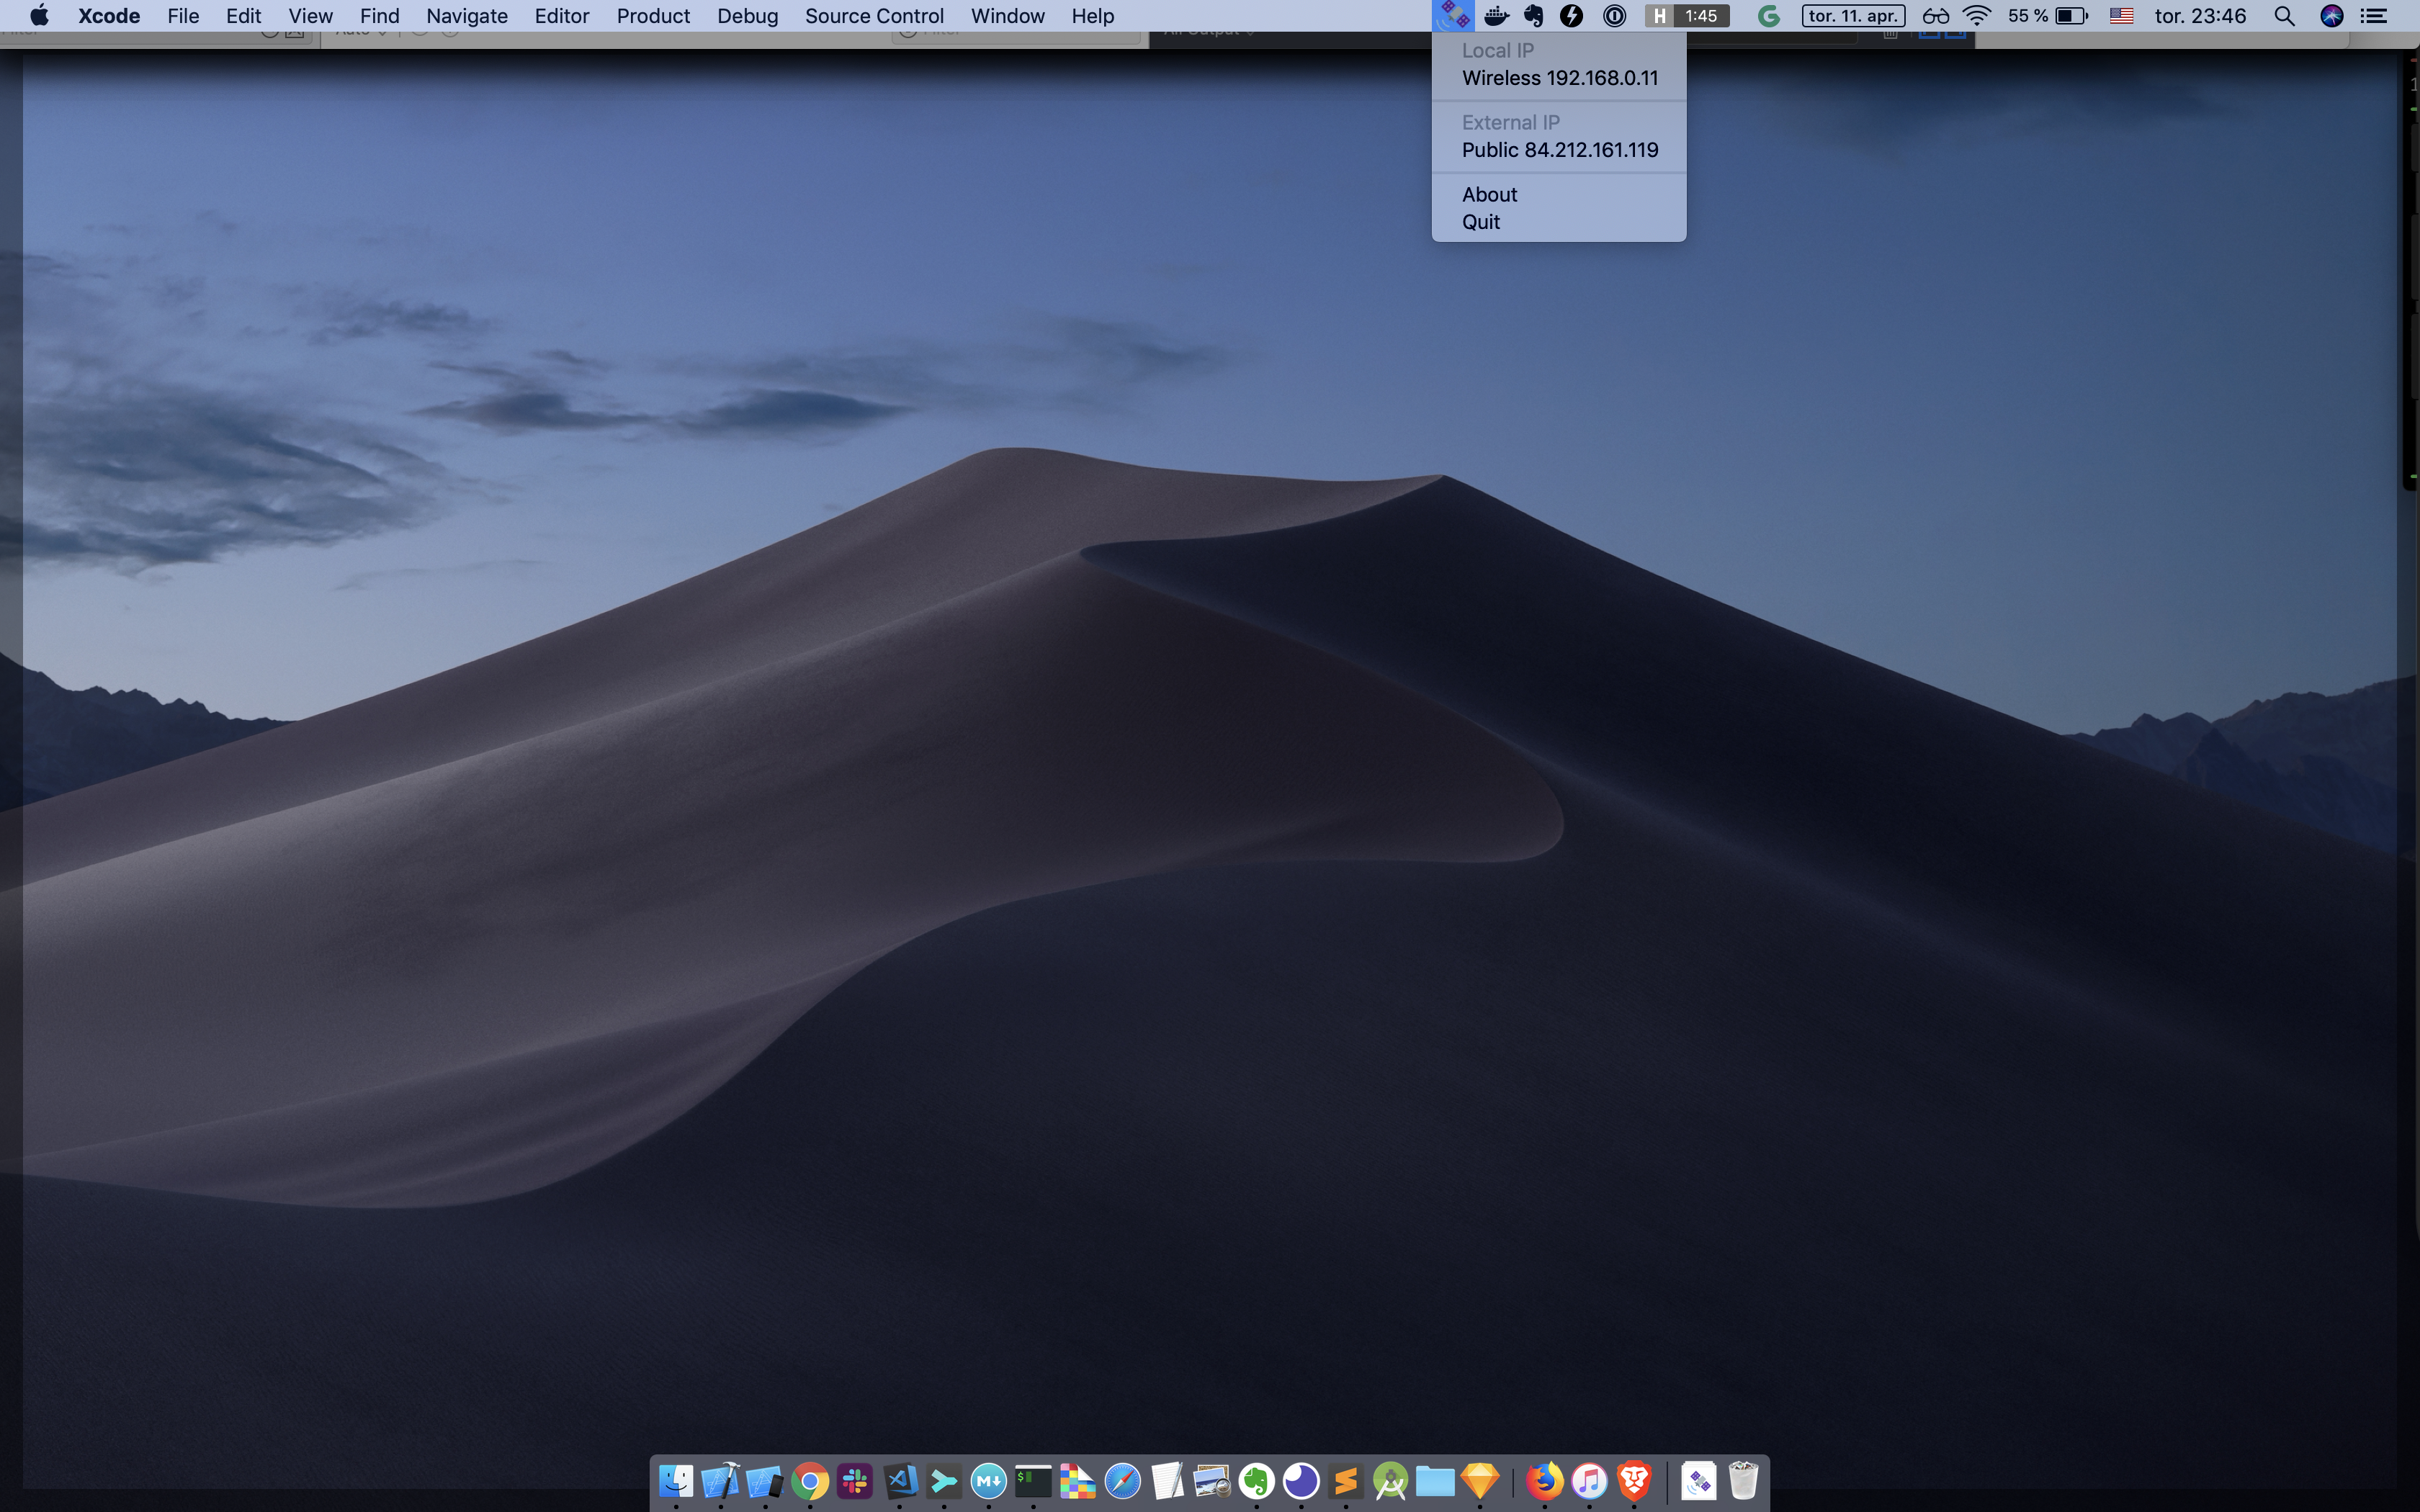Launch Android Studio from the Dock
2420x1512 pixels.
click(x=1390, y=1481)
